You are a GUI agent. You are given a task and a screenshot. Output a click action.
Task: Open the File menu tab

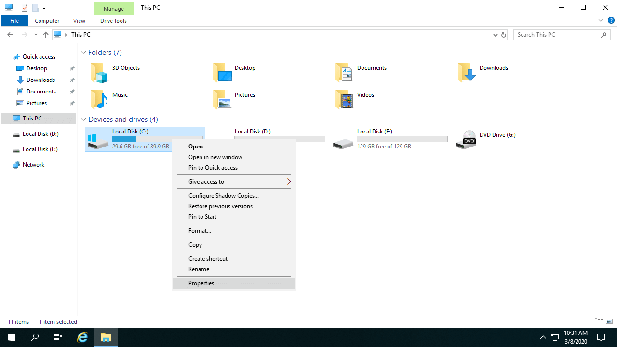pos(14,21)
